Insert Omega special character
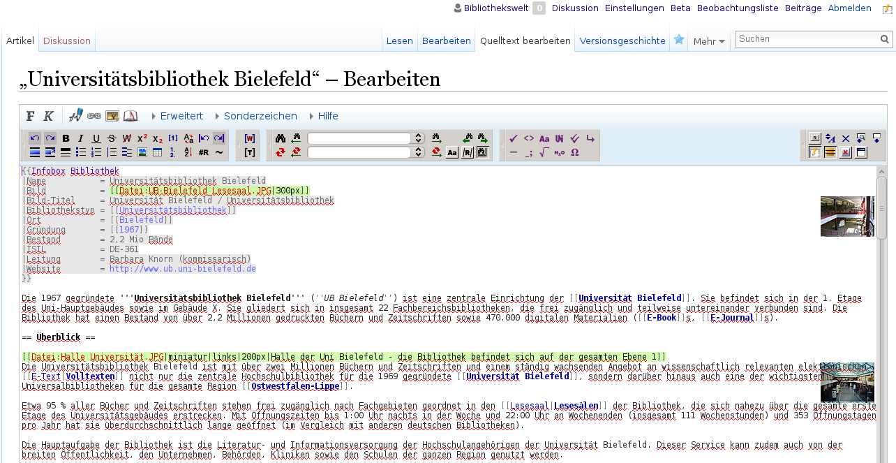The width and height of the screenshot is (896, 463). coord(575,152)
